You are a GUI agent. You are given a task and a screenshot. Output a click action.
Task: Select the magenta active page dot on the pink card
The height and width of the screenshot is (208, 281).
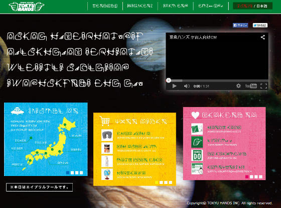(247, 176)
